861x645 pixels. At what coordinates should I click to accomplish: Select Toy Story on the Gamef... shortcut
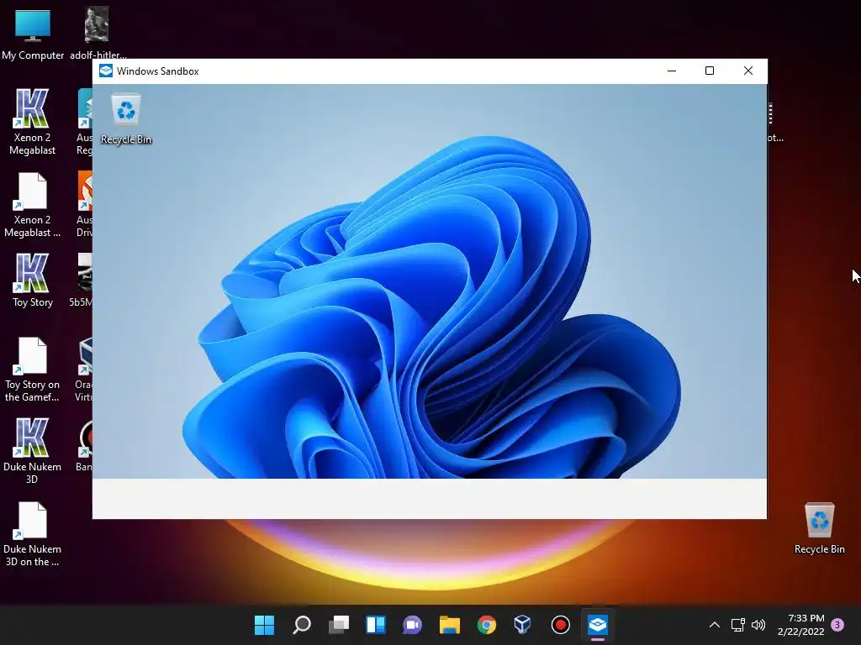[32, 370]
